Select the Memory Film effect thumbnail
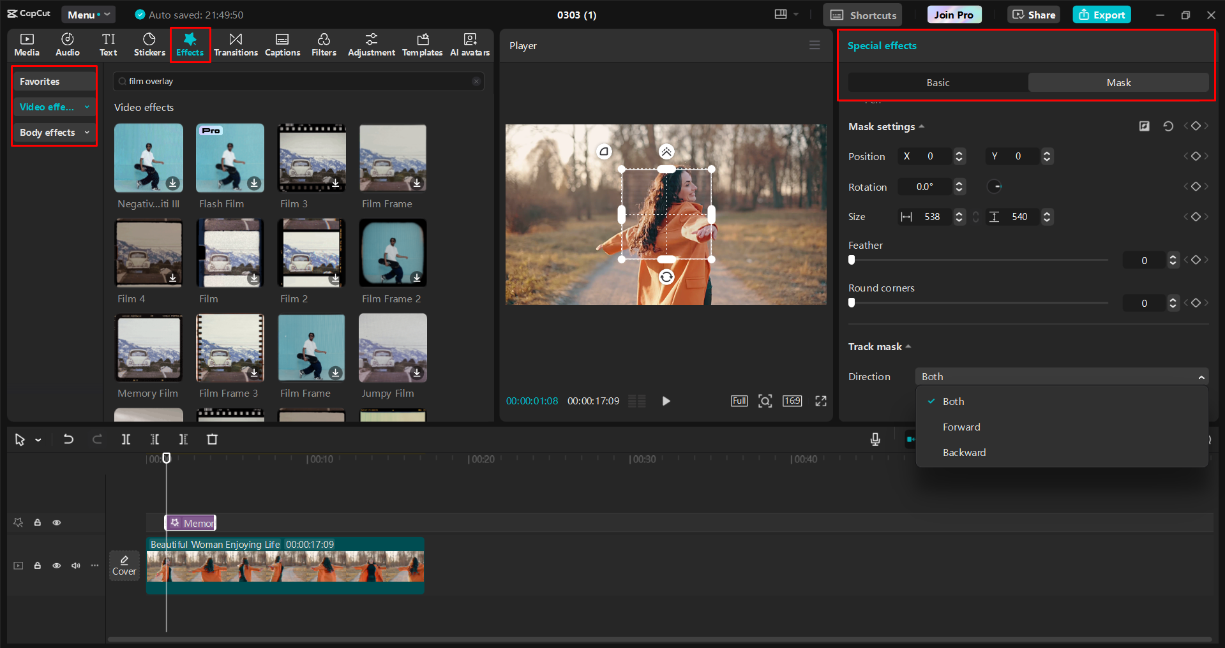 pos(149,348)
